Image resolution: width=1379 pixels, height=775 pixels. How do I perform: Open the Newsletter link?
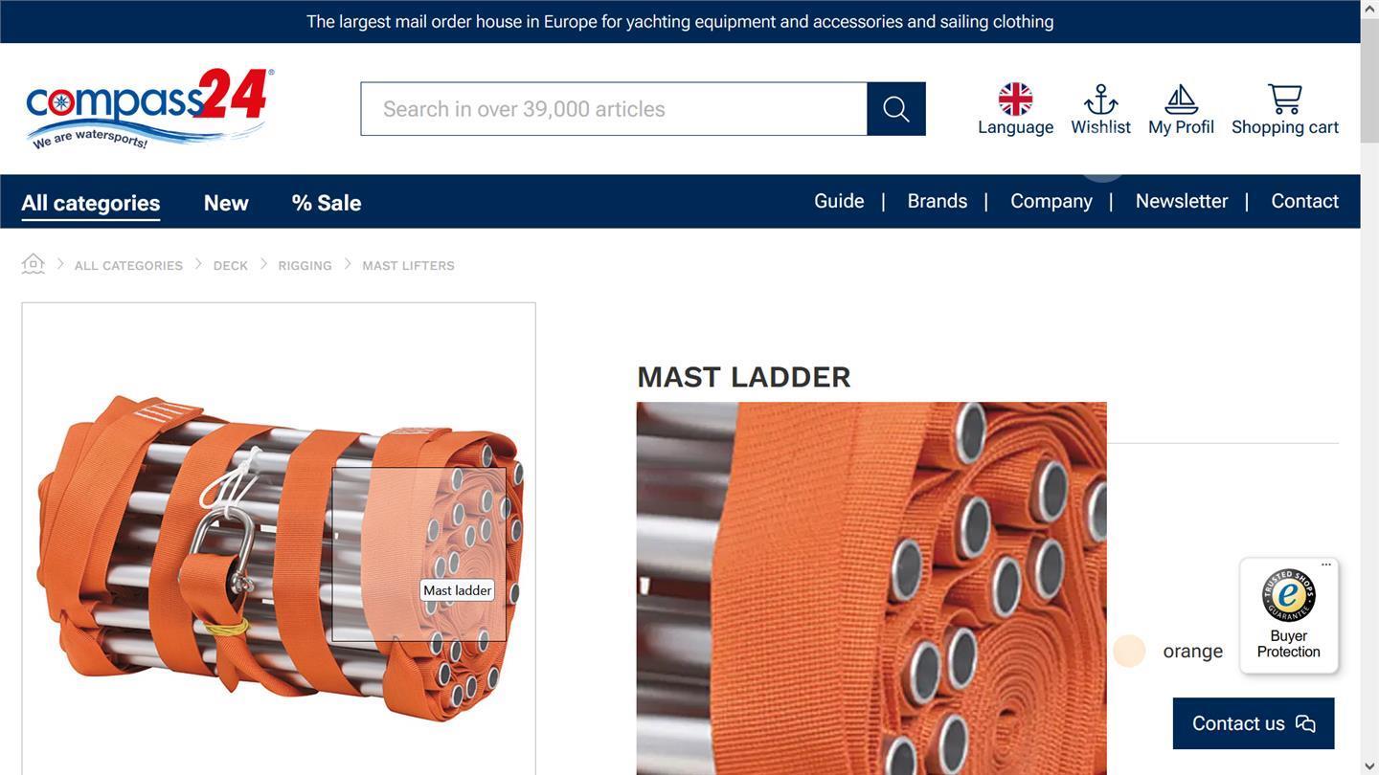tap(1182, 201)
